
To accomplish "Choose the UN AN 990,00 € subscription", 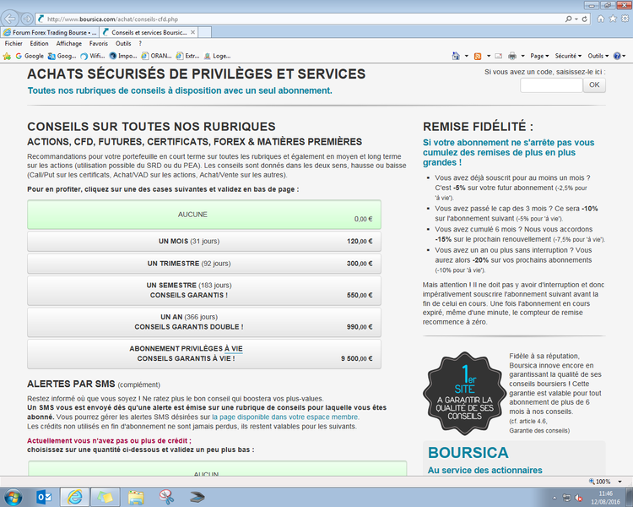I will pos(204,321).
